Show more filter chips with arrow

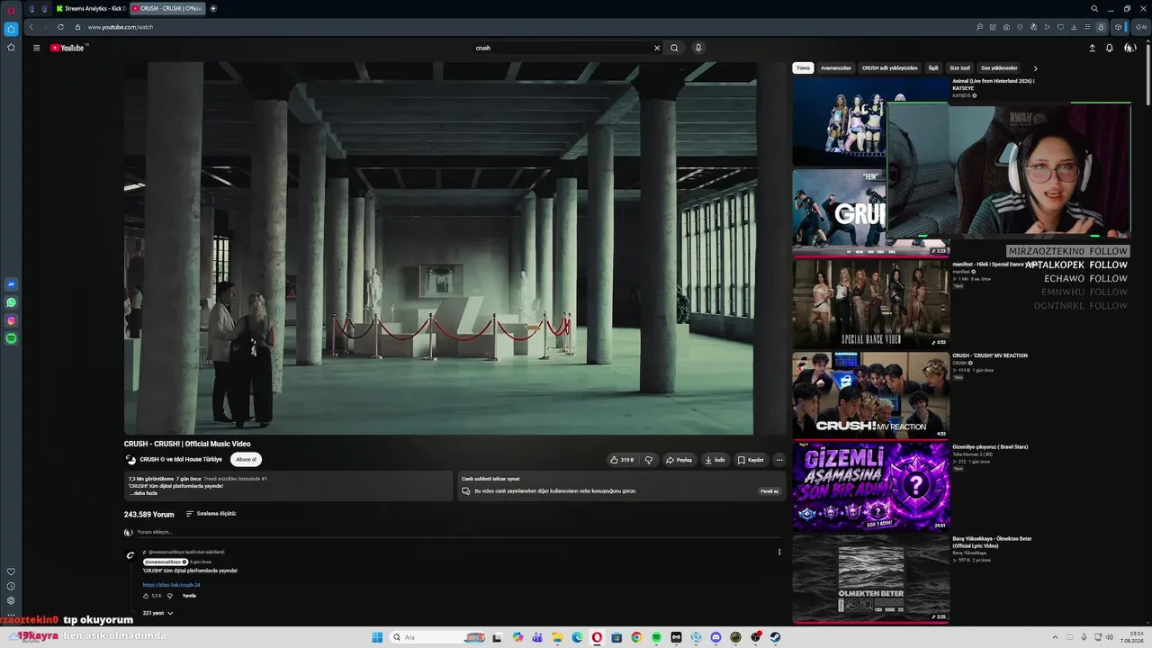point(1035,68)
